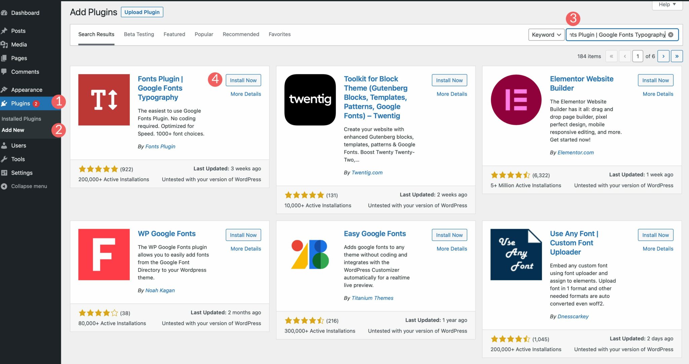Click the Easy Google Fonts colorful icon
The width and height of the screenshot is (689, 364).
tap(310, 254)
